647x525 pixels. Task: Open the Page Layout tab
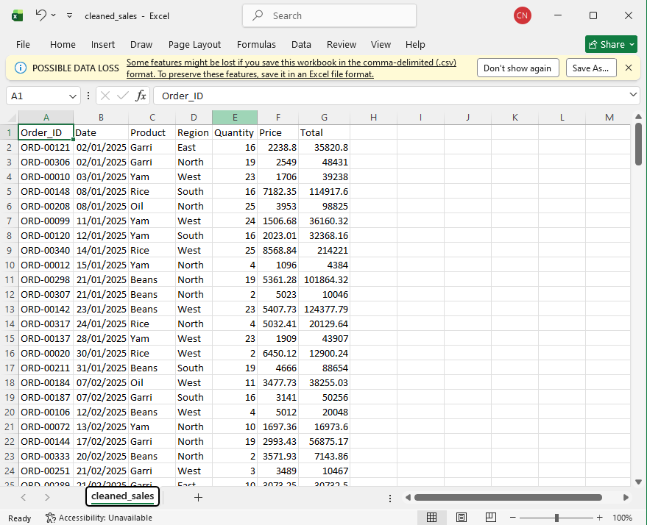click(194, 45)
